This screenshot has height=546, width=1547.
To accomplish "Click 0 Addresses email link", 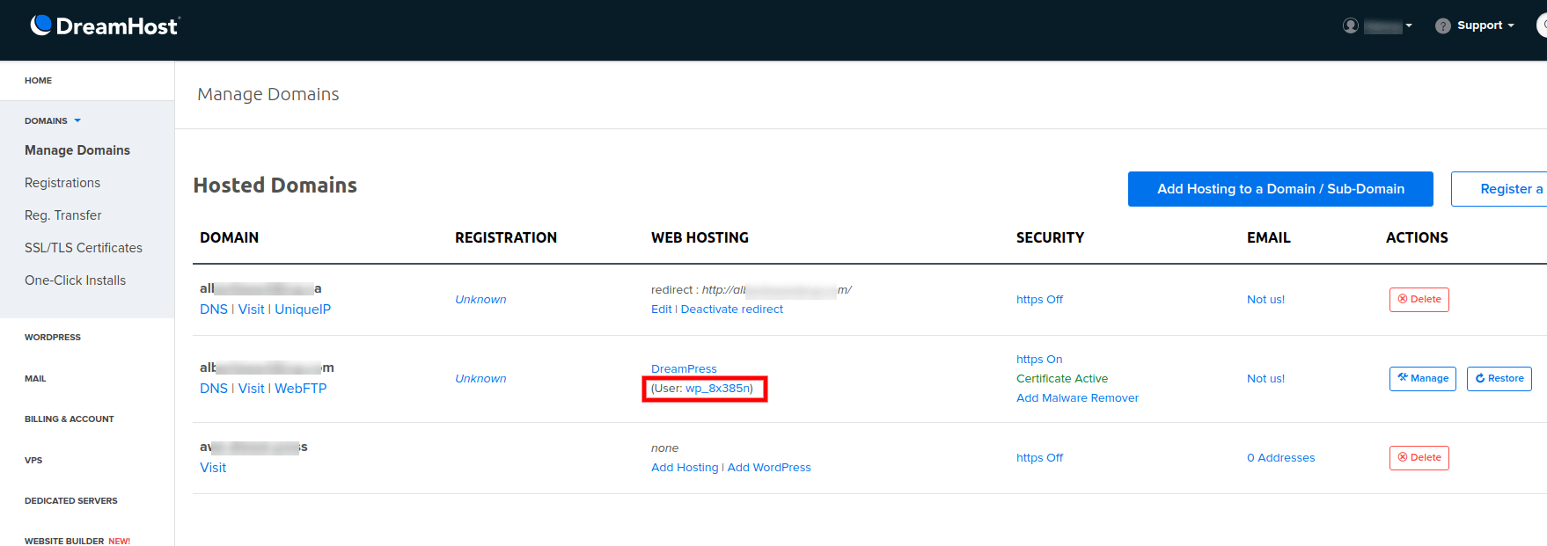I will click(1280, 458).
